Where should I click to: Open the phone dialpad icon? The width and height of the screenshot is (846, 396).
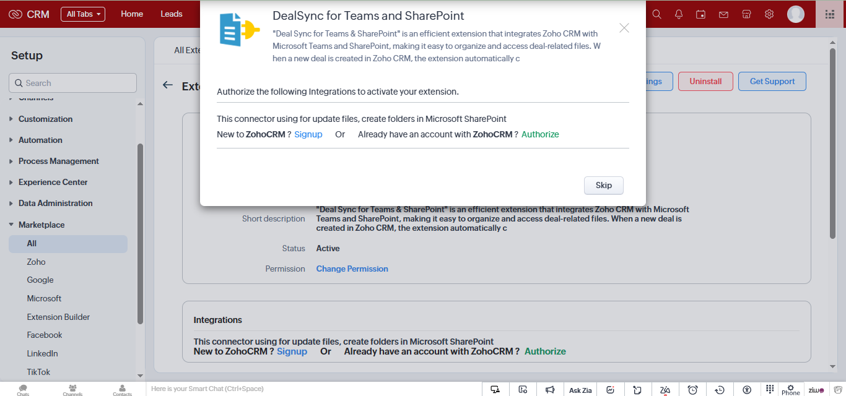[x=770, y=389]
